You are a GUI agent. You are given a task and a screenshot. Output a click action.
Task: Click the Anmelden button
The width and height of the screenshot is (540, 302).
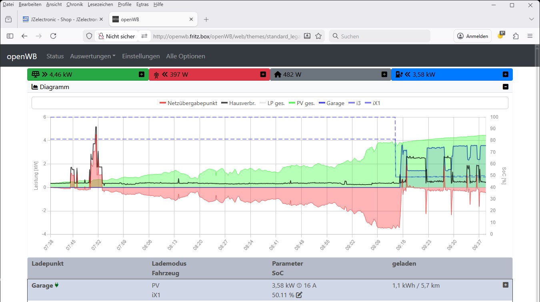point(472,36)
